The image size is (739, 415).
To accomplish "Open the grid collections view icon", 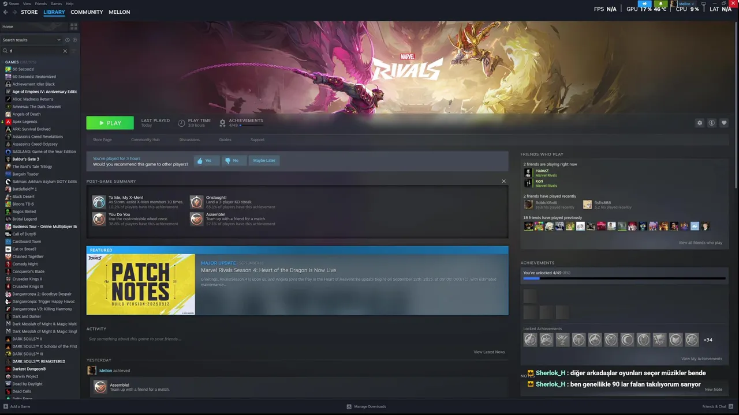I will pos(73,27).
